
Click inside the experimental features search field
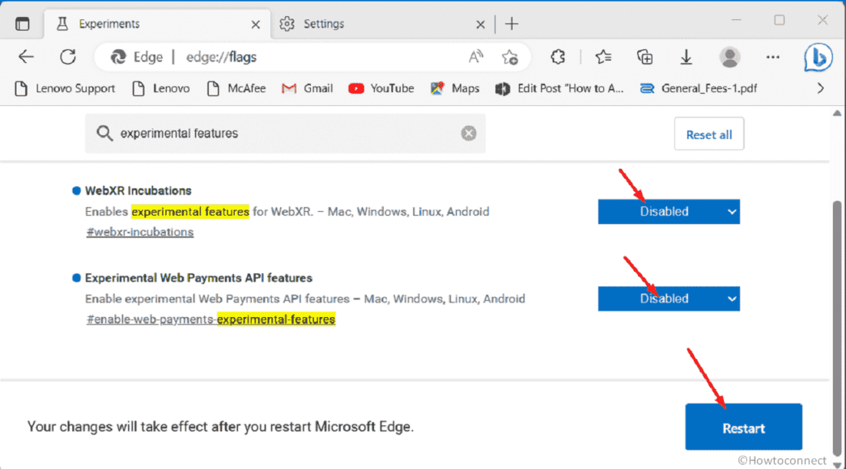coord(243,133)
